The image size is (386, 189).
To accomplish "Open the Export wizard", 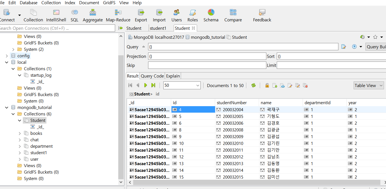I will coord(141,15).
